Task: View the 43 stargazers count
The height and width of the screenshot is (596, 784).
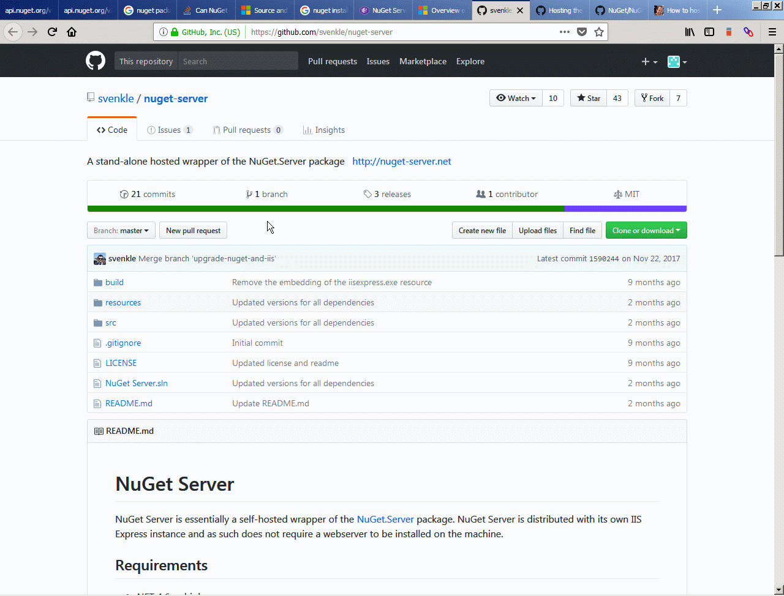Action: (x=617, y=98)
